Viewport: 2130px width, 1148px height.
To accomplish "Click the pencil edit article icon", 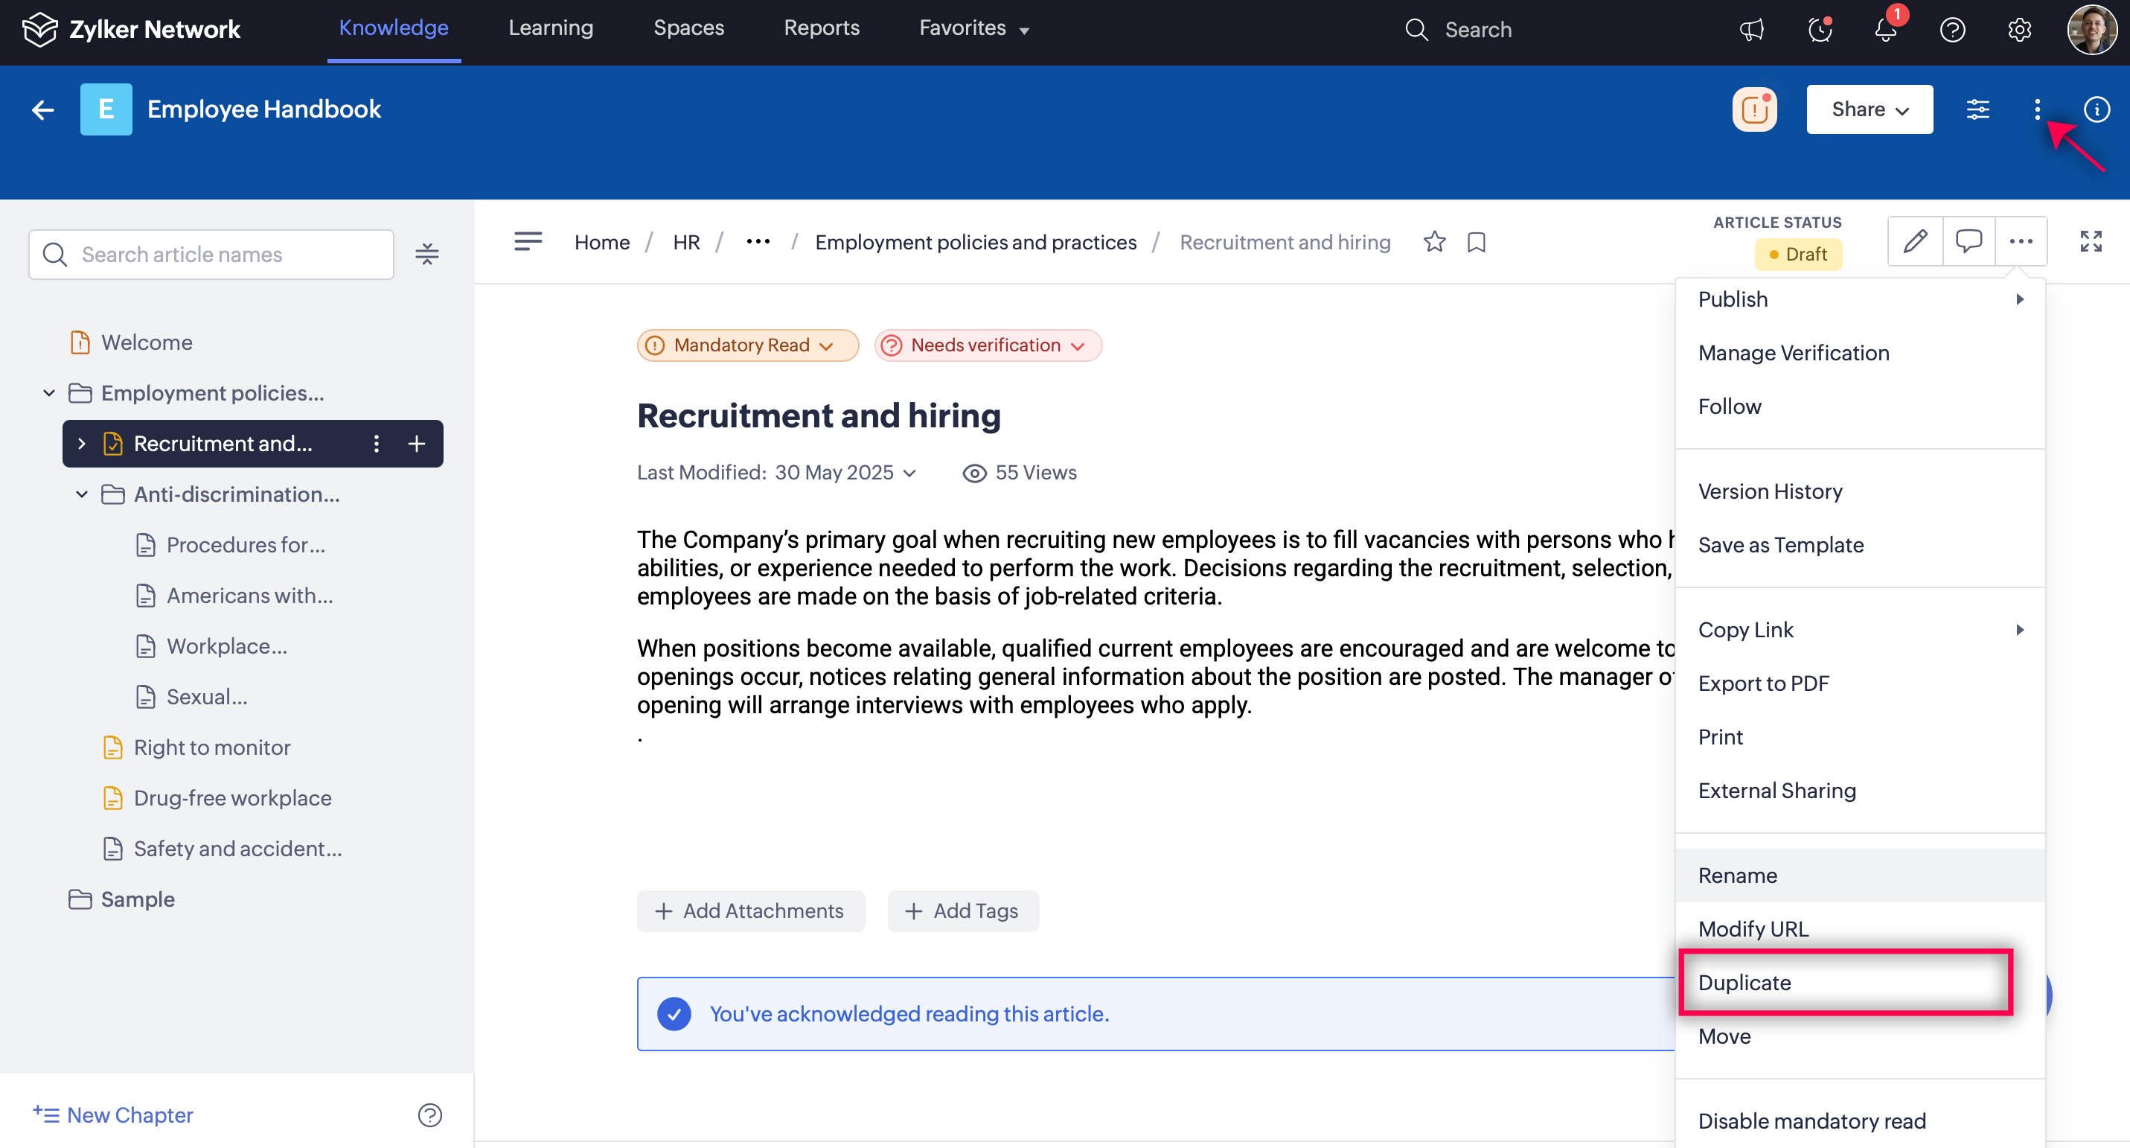I will pos(1914,241).
